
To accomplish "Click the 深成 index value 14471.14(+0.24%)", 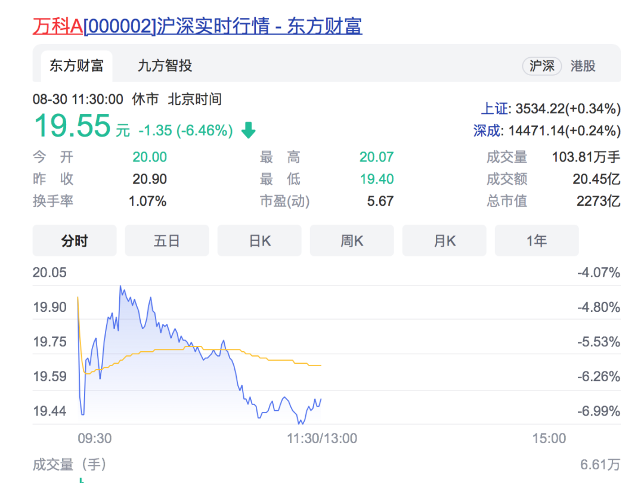I will point(564,131).
